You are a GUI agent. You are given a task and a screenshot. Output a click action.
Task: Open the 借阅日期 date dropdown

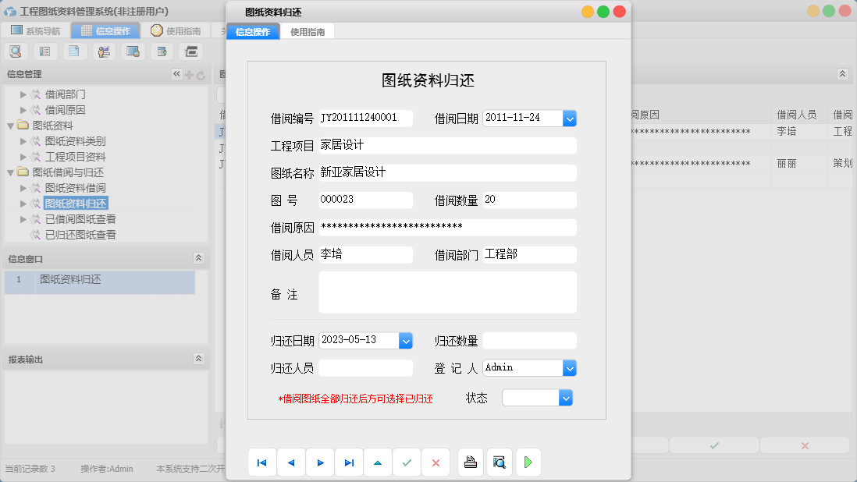click(570, 118)
